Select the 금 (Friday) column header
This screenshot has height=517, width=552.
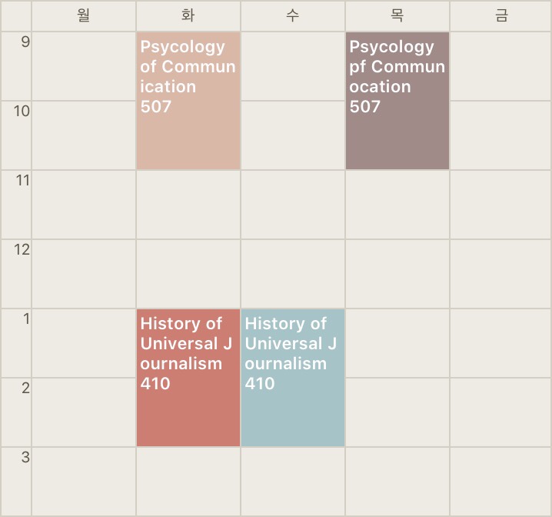(500, 16)
